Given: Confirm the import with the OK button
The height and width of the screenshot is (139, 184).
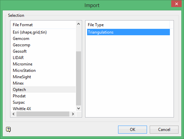Looking at the screenshot, I should 133,130.
